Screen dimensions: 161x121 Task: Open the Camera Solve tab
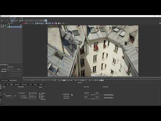[x=24, y=85]
